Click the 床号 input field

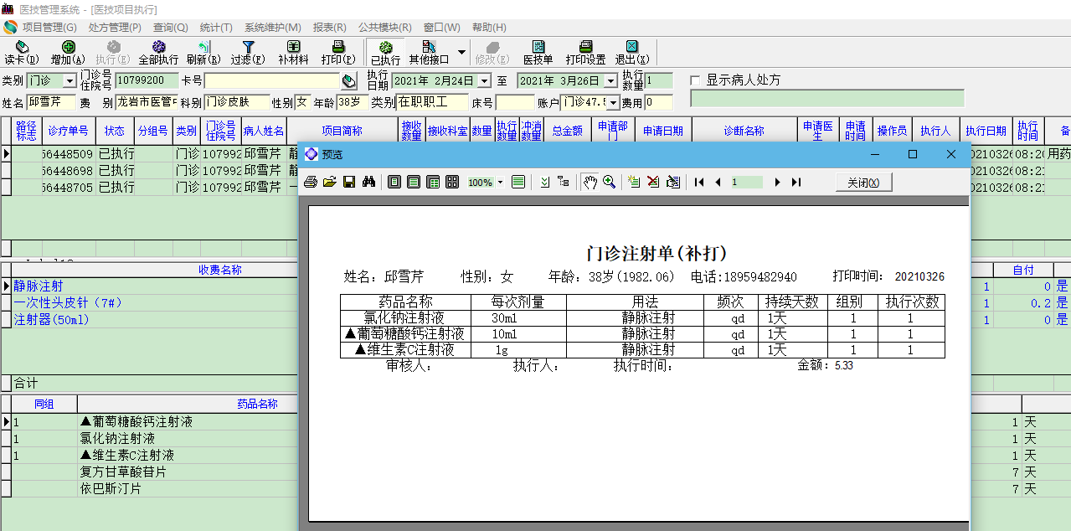514,102
